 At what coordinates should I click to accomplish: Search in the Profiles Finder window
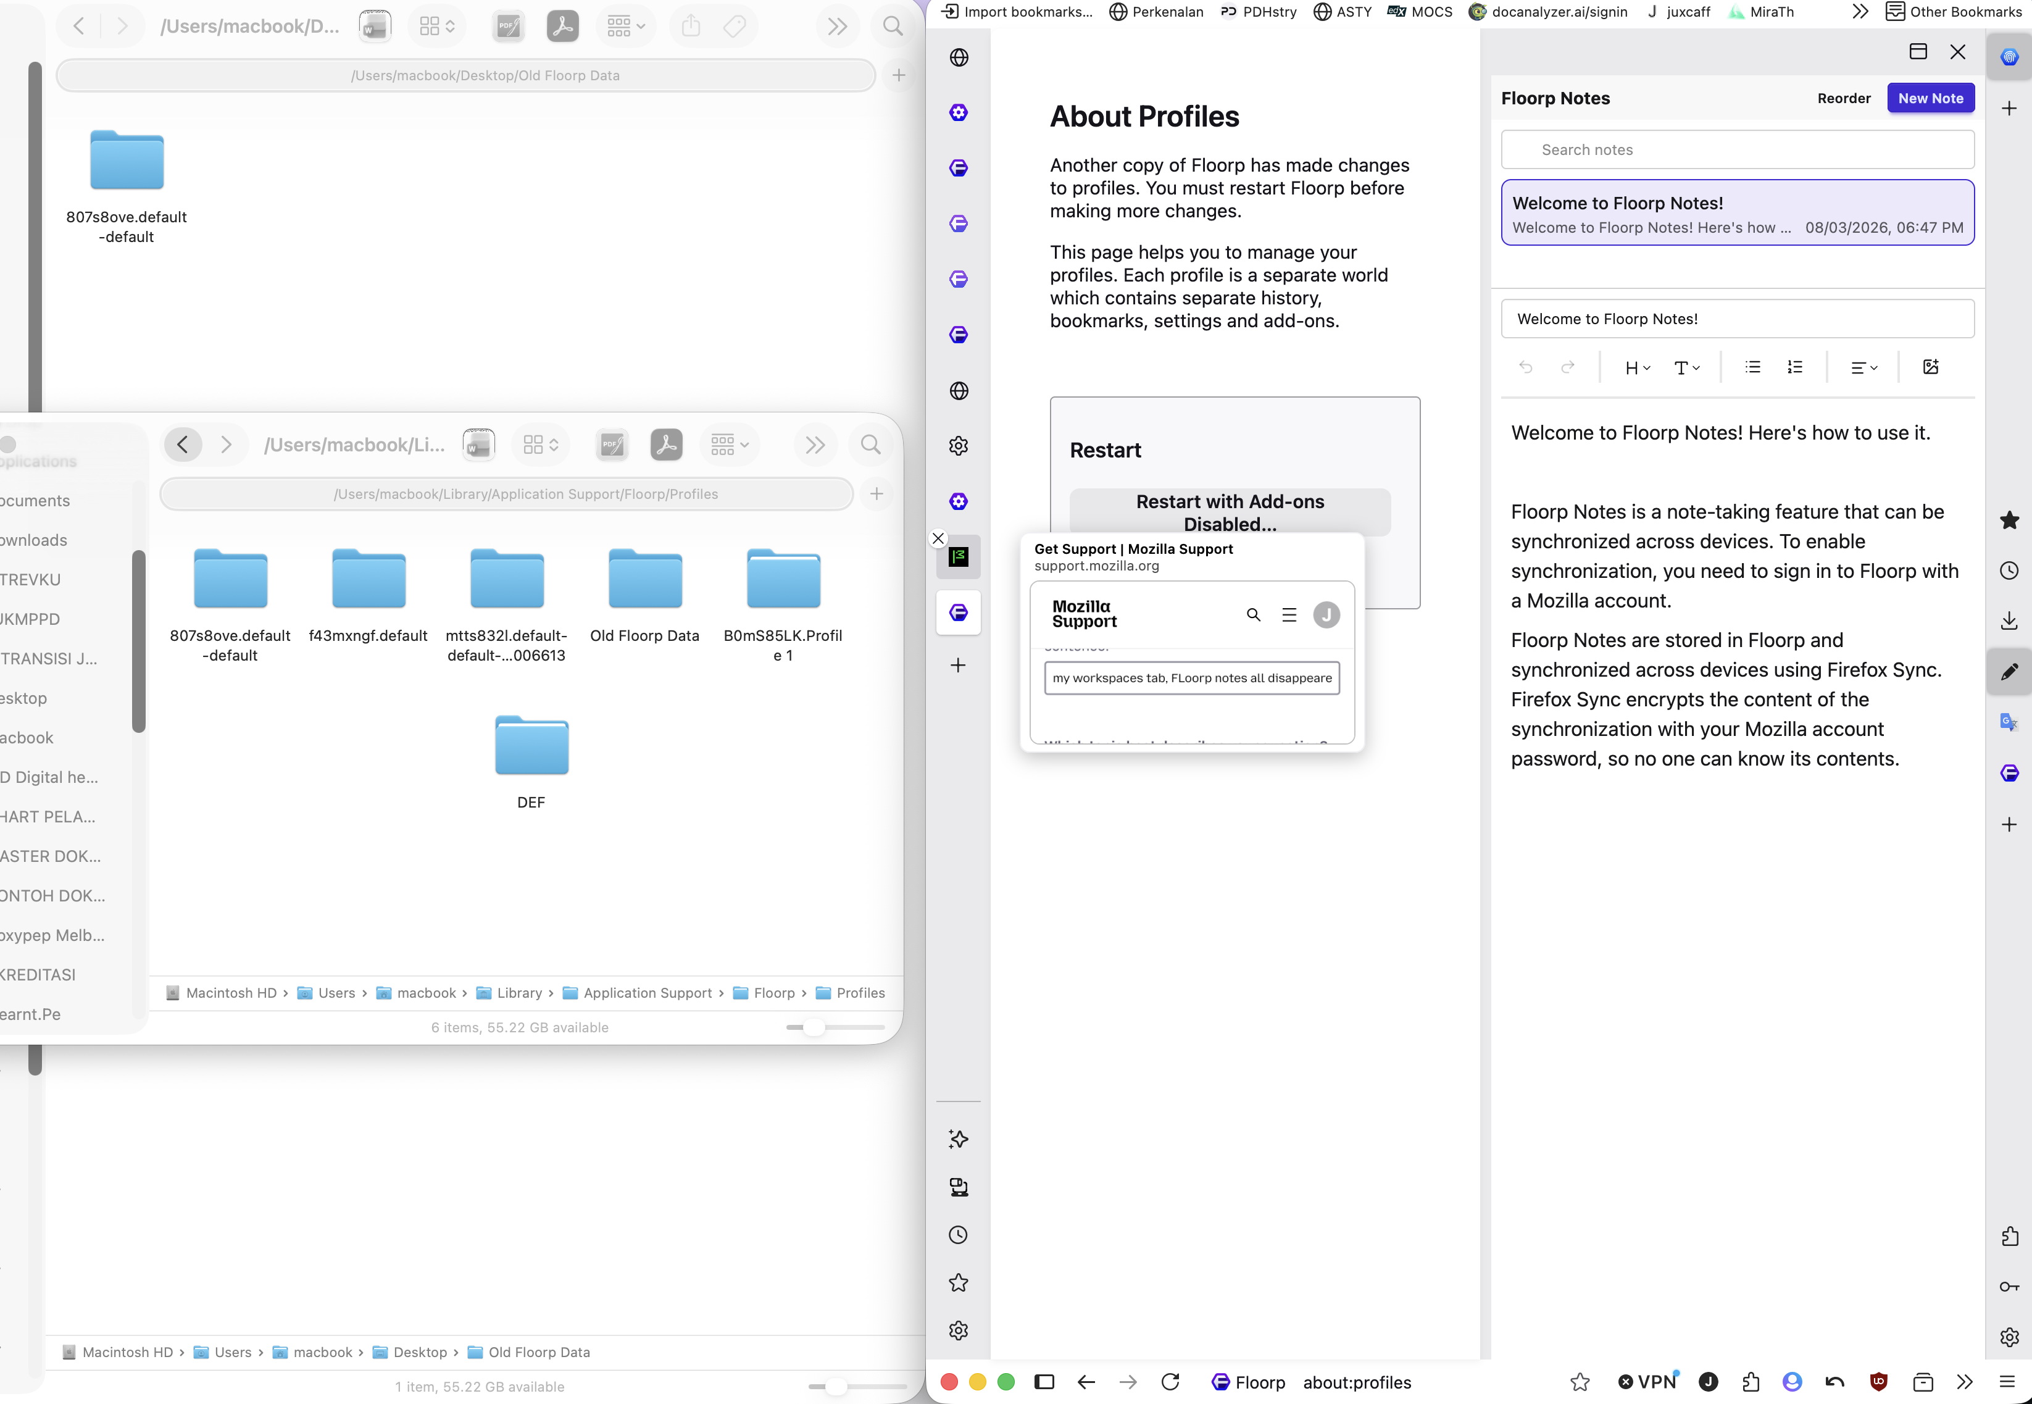pos(870,445)
